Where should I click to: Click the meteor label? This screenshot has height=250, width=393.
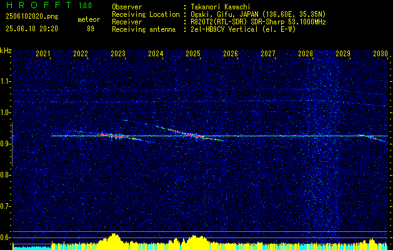click(89, 19)
